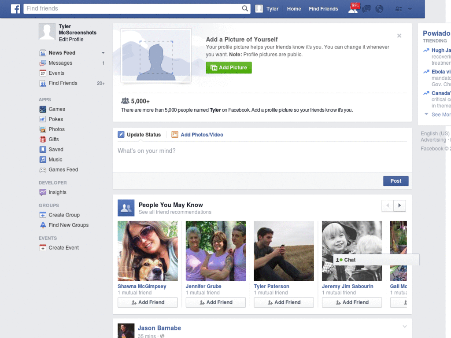The height and width of the screenshot is (338, 451).
Task: Click the Powiado heading link
Action: (x=436, y=33)
